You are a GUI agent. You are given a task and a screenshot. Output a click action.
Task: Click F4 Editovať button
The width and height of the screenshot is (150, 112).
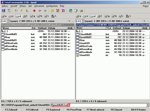tap(32, 110)
